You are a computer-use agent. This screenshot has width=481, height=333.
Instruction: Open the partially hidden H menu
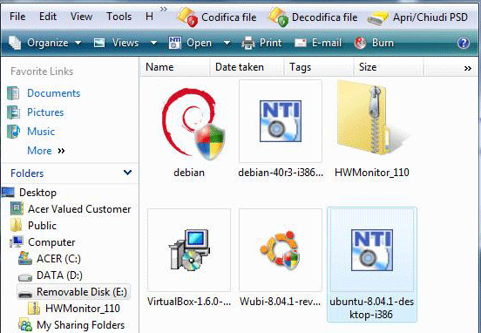149,17
